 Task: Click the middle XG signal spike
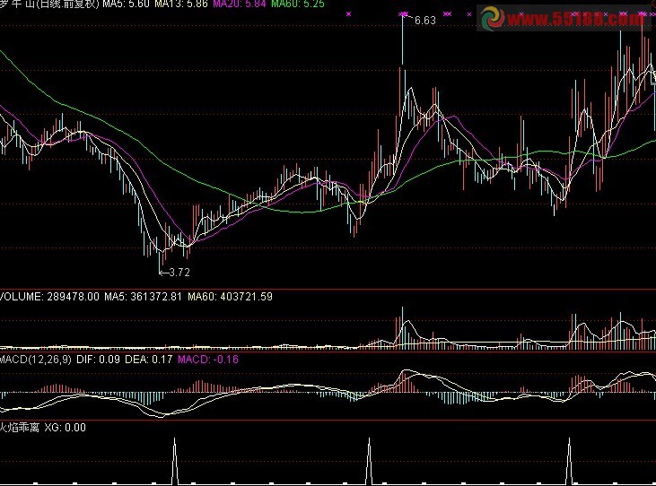[369, 461]
